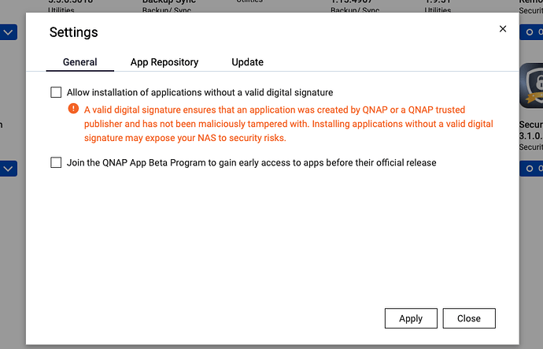Screen dimensions: 543x349
Task: Click the Backup/Sync app entry in background
Action: pos(168,5)
